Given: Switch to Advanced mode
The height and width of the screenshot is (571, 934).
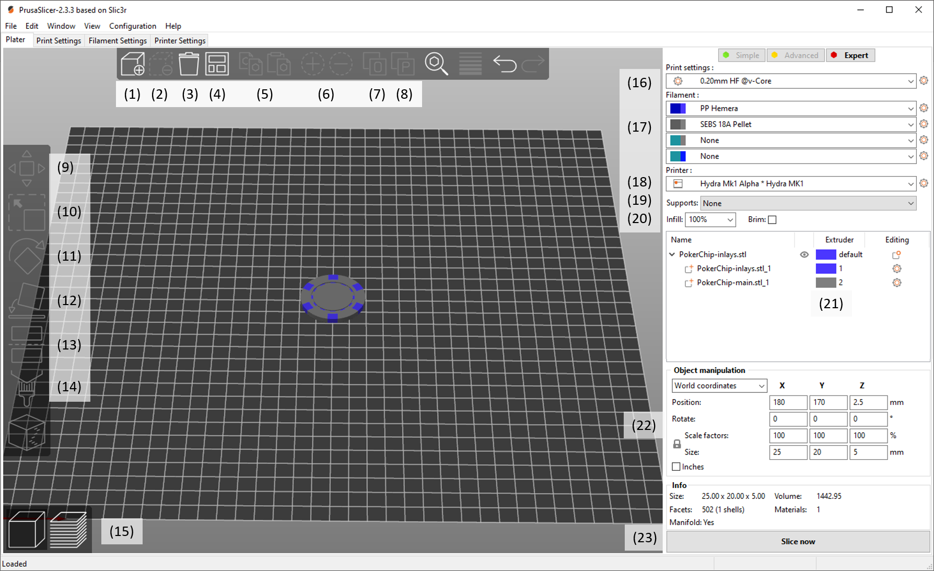Looking at the screenshot, I should click(796, 55).
